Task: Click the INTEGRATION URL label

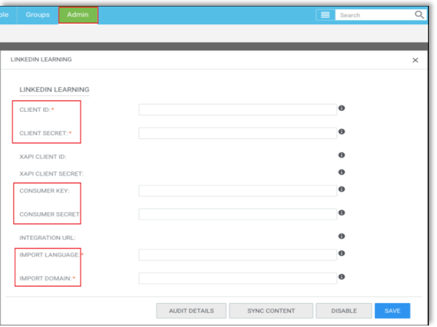Action: [x=47, y=238]
